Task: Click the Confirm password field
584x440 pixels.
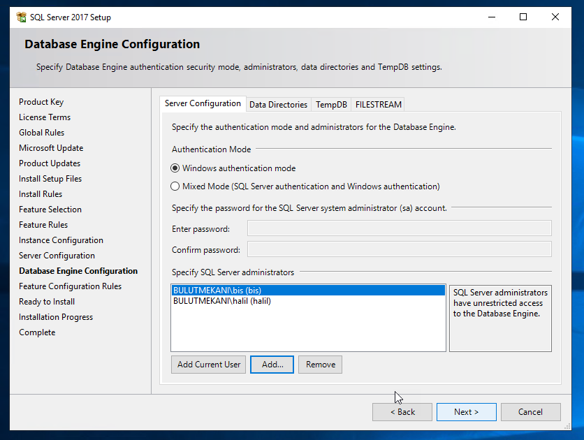Action: point(400,249)
